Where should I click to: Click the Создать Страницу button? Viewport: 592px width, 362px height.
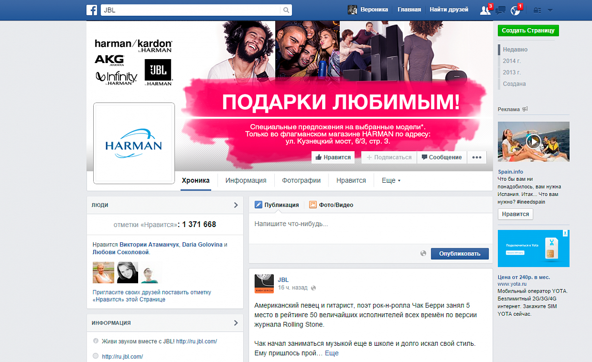(x=528, y=31)
